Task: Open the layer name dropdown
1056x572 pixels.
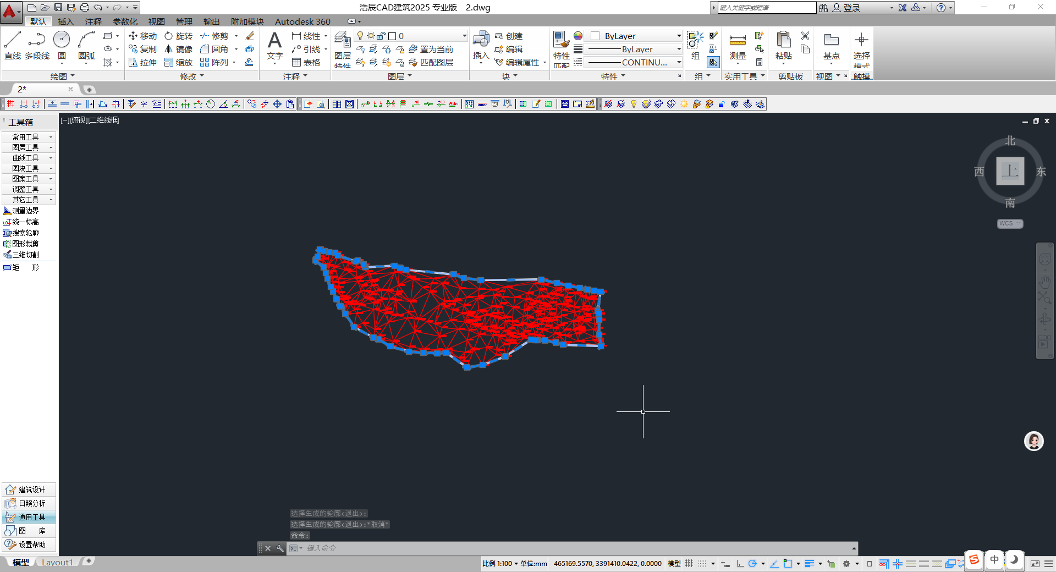Action: (x=464, y=36)
